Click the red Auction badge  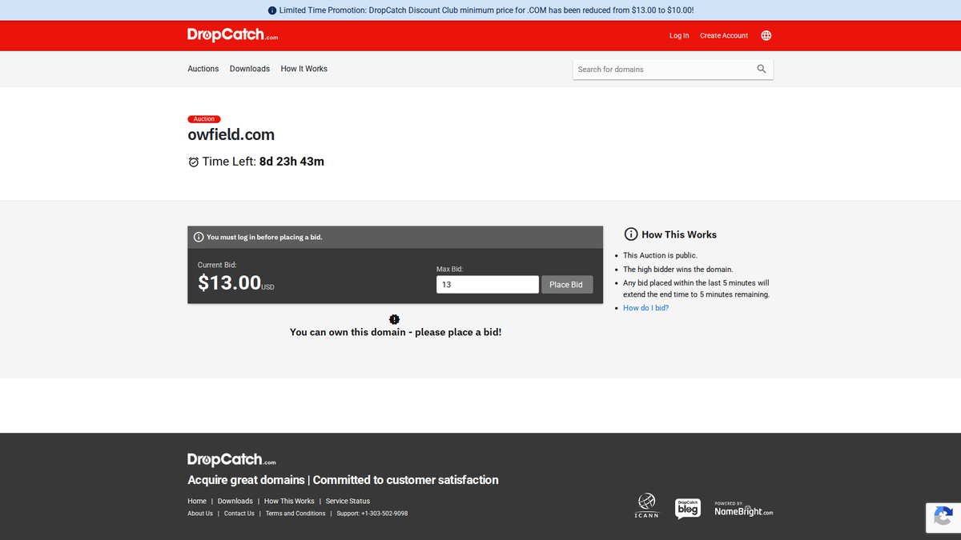pyautogui.click(x=204, y=119)
